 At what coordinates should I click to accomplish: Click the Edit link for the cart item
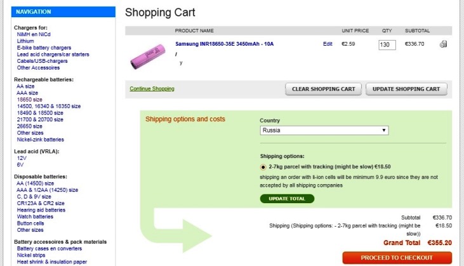(x=328, y=44)
